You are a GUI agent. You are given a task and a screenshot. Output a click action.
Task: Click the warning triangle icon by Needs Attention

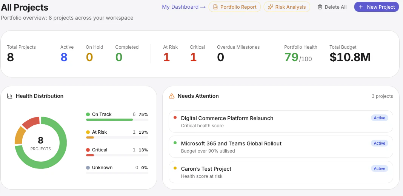click(171, 96)
